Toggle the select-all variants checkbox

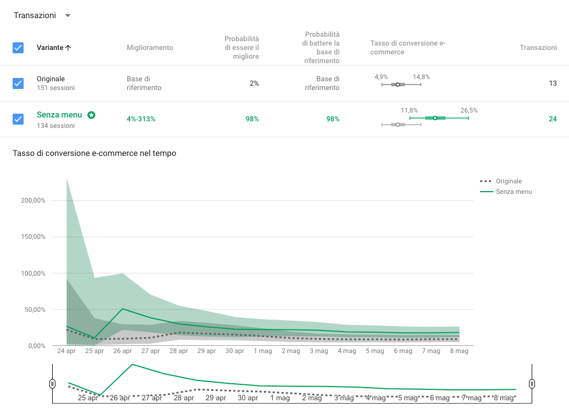[18, 48]
